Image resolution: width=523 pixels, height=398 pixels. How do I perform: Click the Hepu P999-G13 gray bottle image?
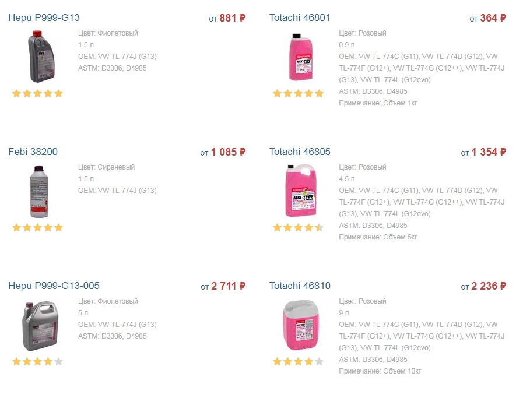(x=37, y=57)
